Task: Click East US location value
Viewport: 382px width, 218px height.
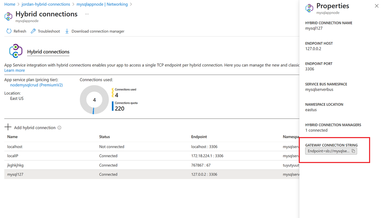Action: pos(17,99)
